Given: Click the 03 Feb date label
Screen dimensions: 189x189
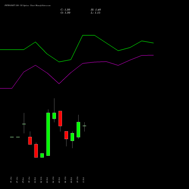Looking at the screenshot, I should pos(47,180).
